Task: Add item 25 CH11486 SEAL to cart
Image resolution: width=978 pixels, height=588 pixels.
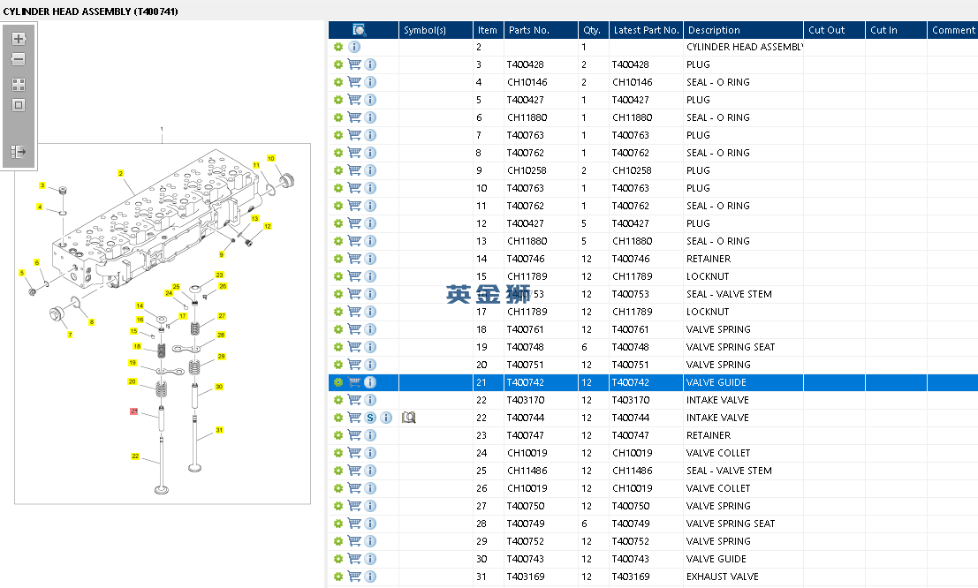Action: pos(354,471)
